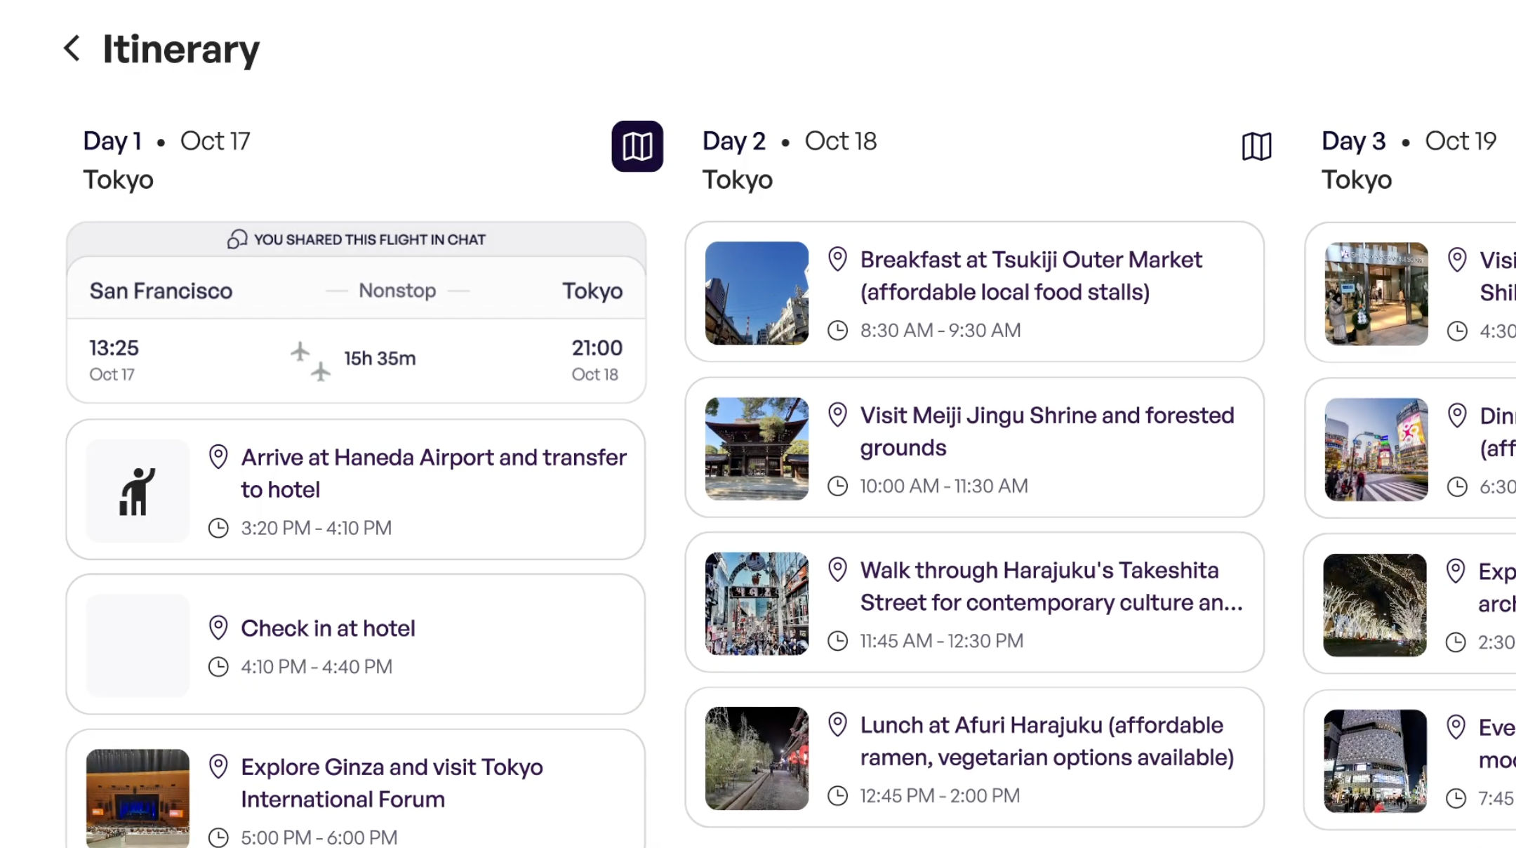
Task: Toggle the Day 1 map view button
Action: [637, 146]
